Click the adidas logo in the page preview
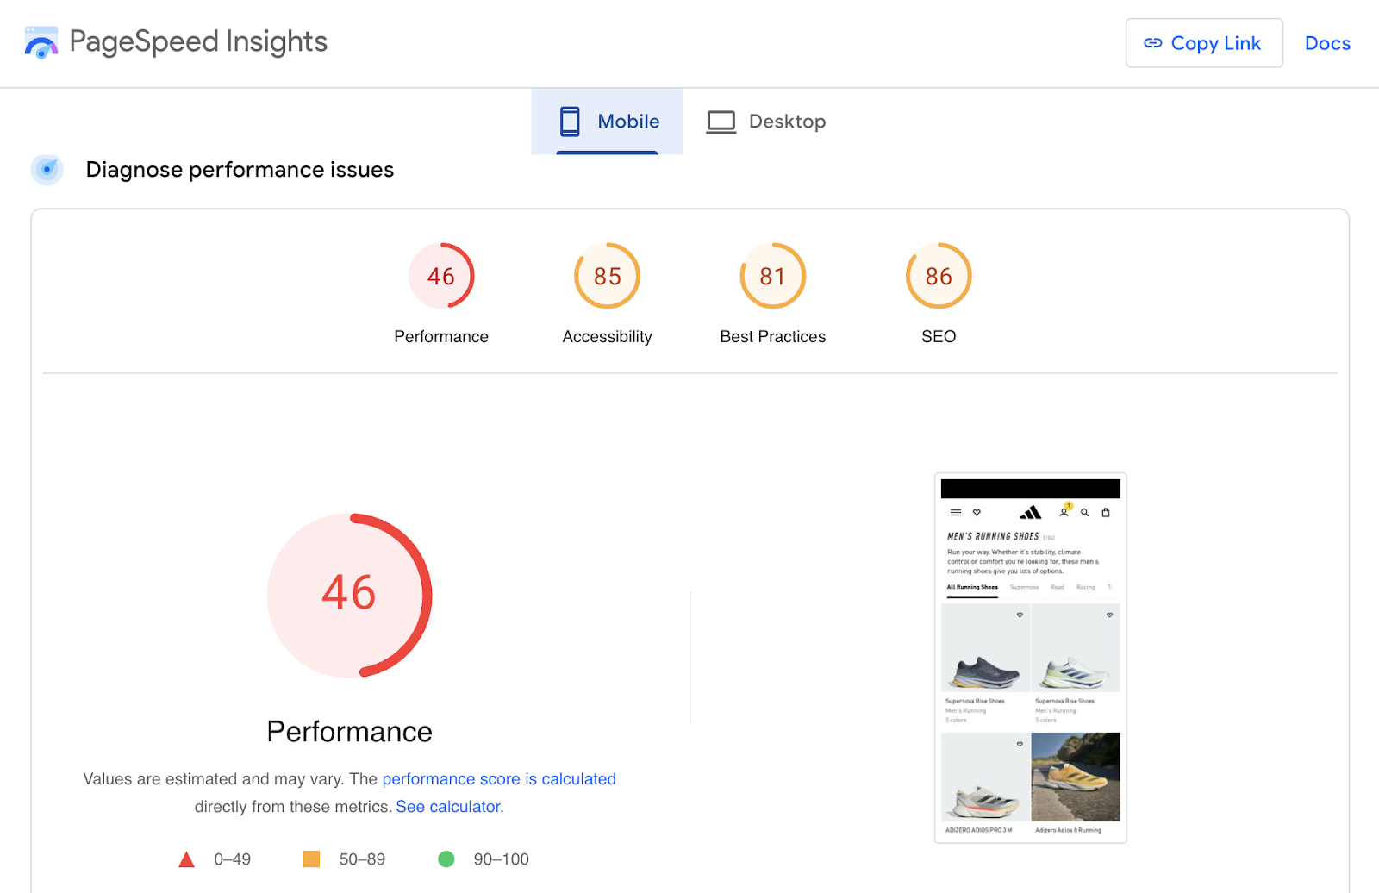Viewport: 1379px width, 893px height. pyautogui.click(x=1032, y=514)
